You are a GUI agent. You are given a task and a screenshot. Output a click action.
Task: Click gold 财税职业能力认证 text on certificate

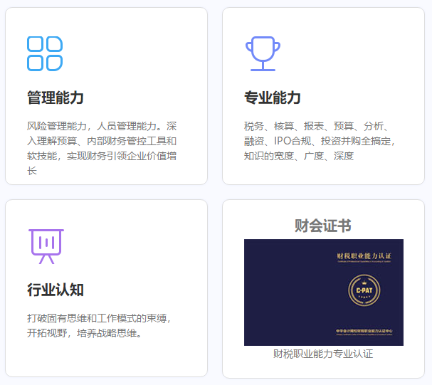[364, 256]
